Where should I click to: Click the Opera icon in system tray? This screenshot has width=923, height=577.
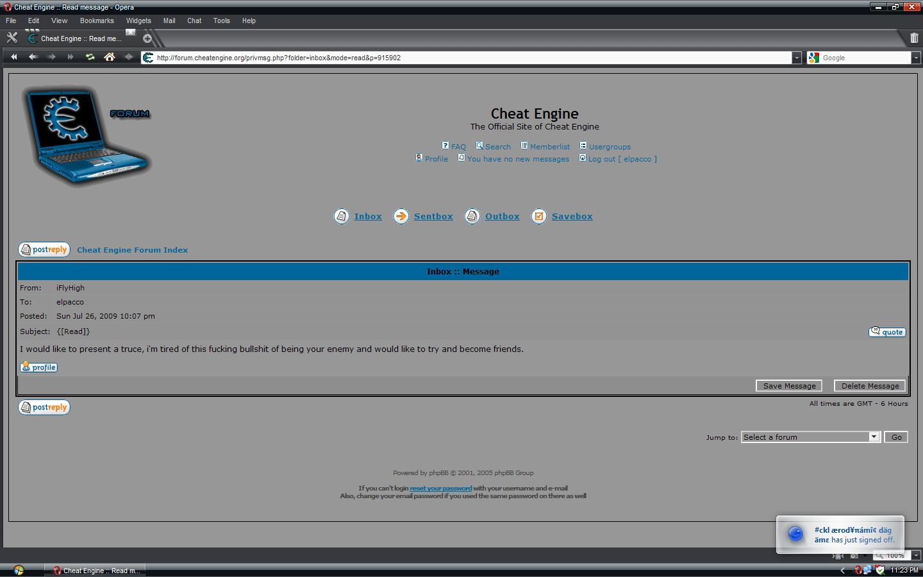coord(858,570)
